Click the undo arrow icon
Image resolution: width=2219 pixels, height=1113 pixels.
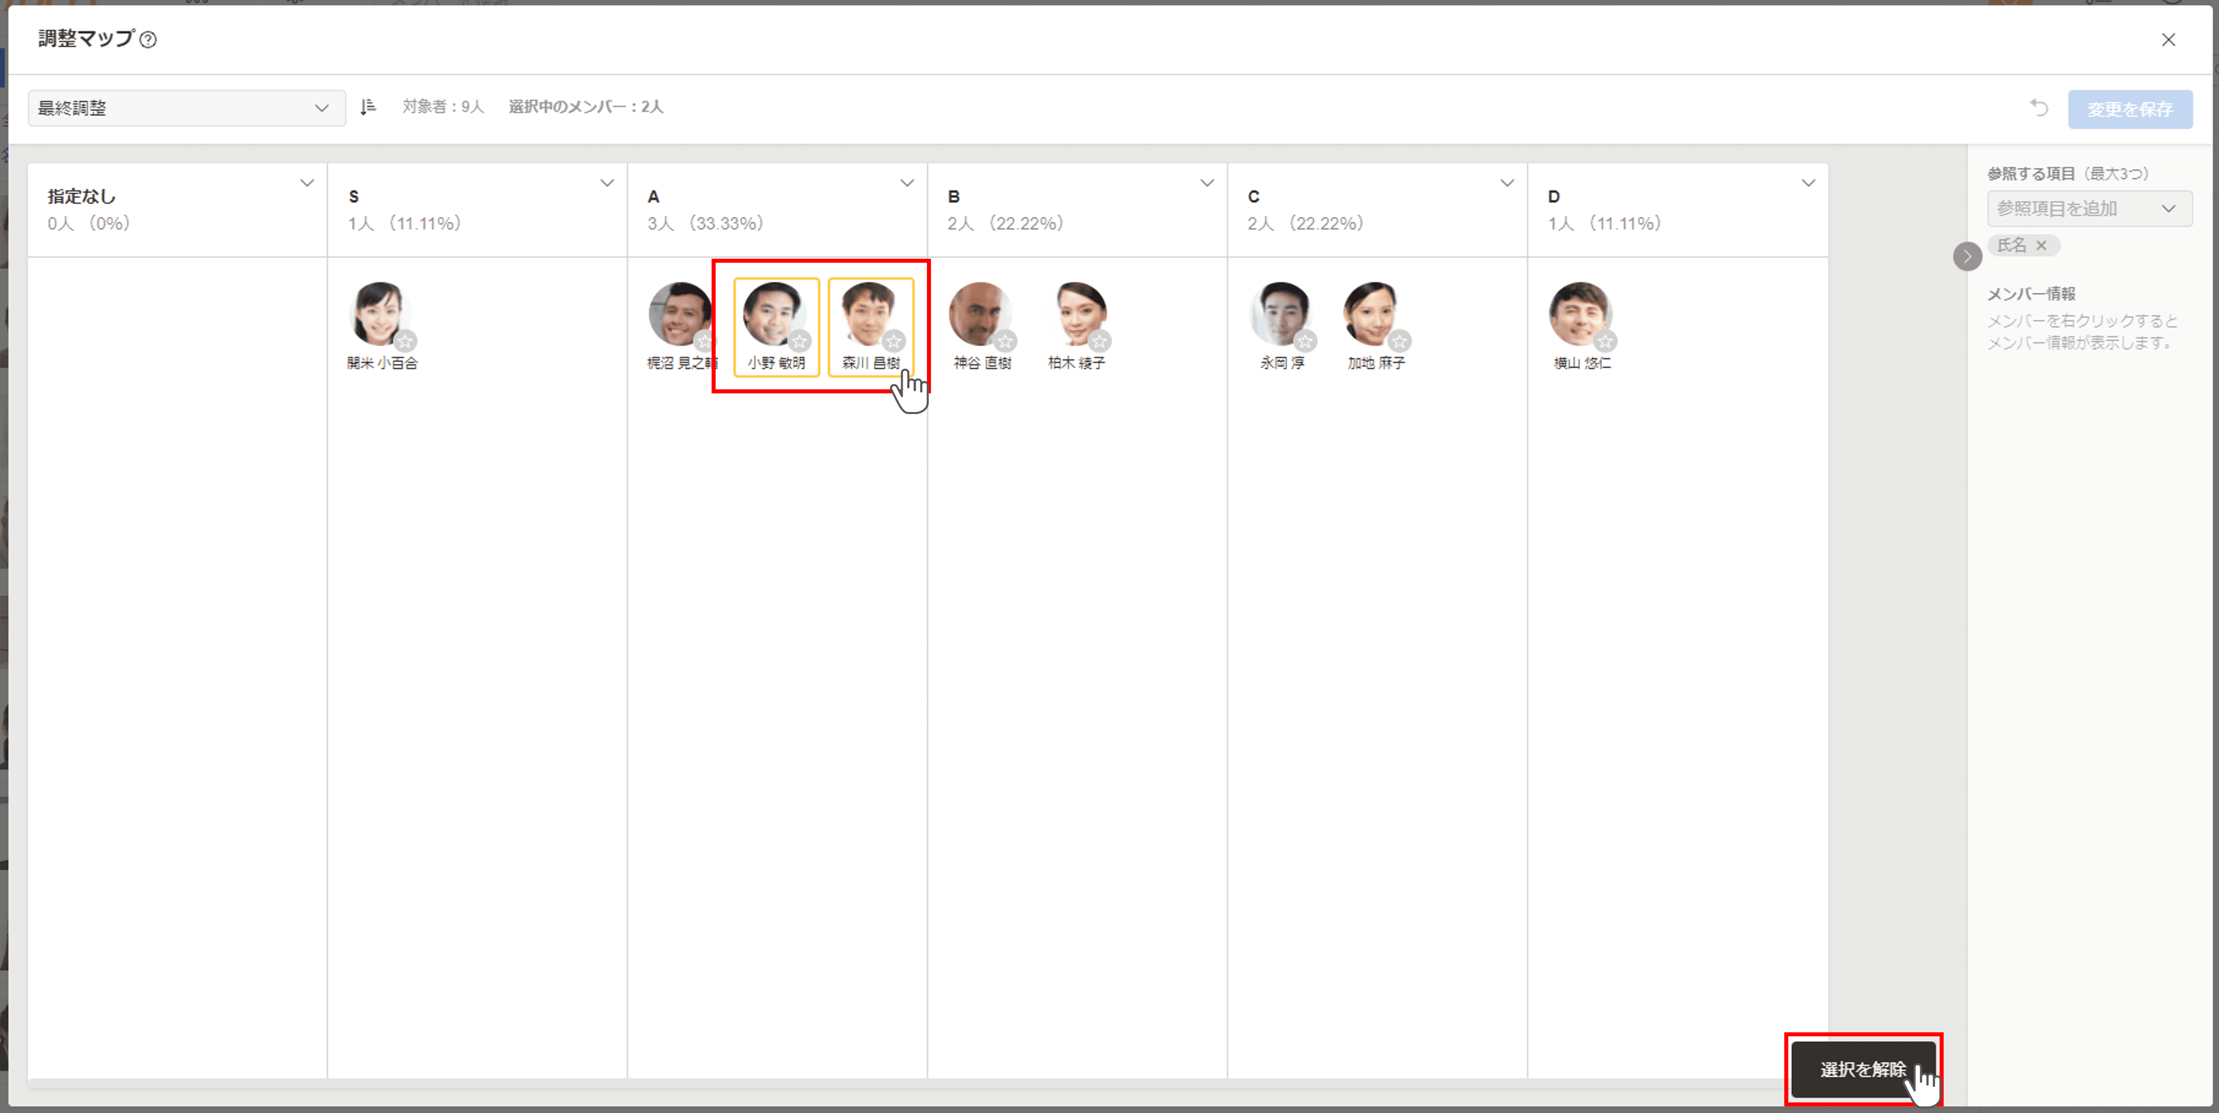click(2038, 108)
